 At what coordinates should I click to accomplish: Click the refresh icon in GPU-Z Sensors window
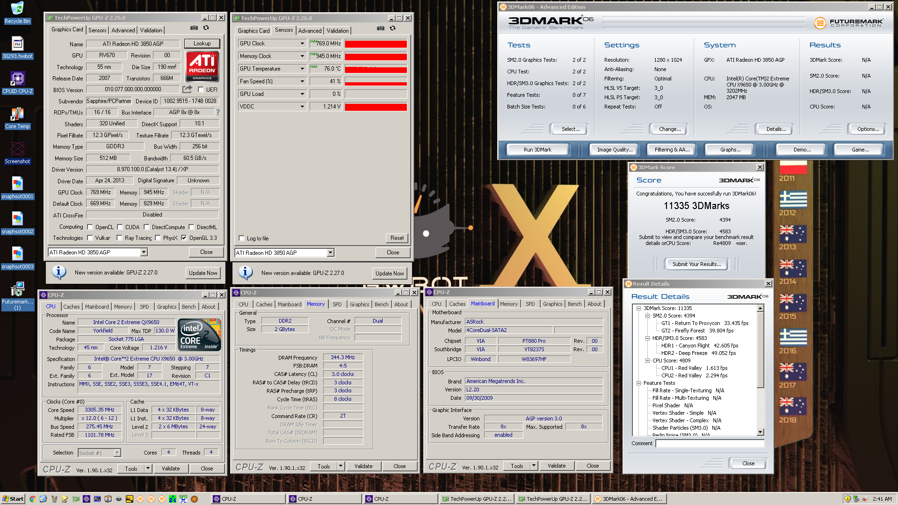tap(392, 29)
